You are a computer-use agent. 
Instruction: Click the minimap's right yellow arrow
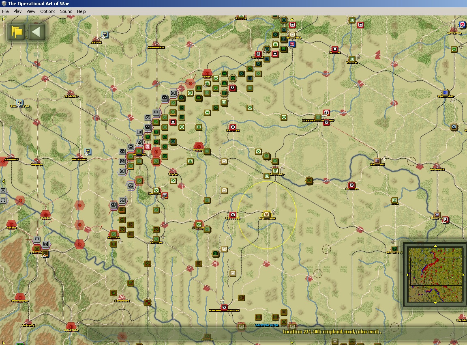coord(463,275)
